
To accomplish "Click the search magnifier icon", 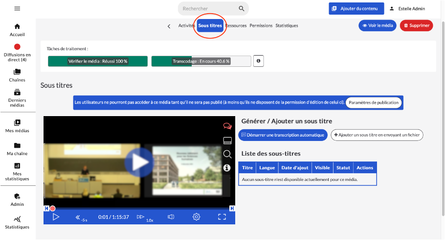I will pos(241,9).
